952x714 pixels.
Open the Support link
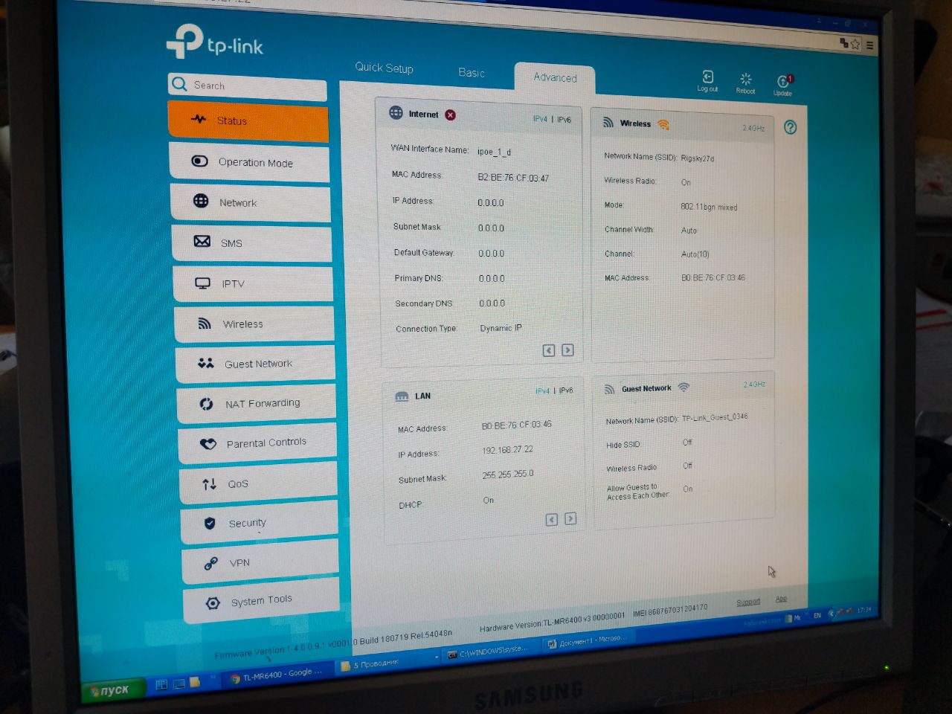(x=748, y=602)
